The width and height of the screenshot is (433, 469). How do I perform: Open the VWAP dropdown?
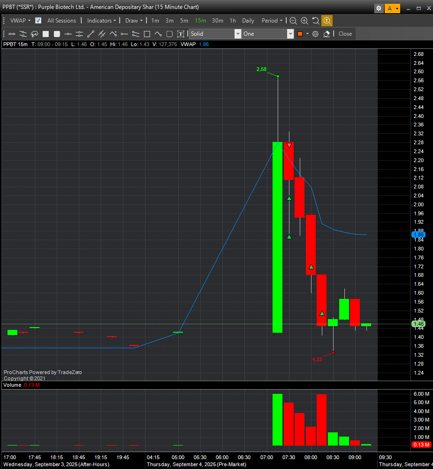(x=20, y=21)
